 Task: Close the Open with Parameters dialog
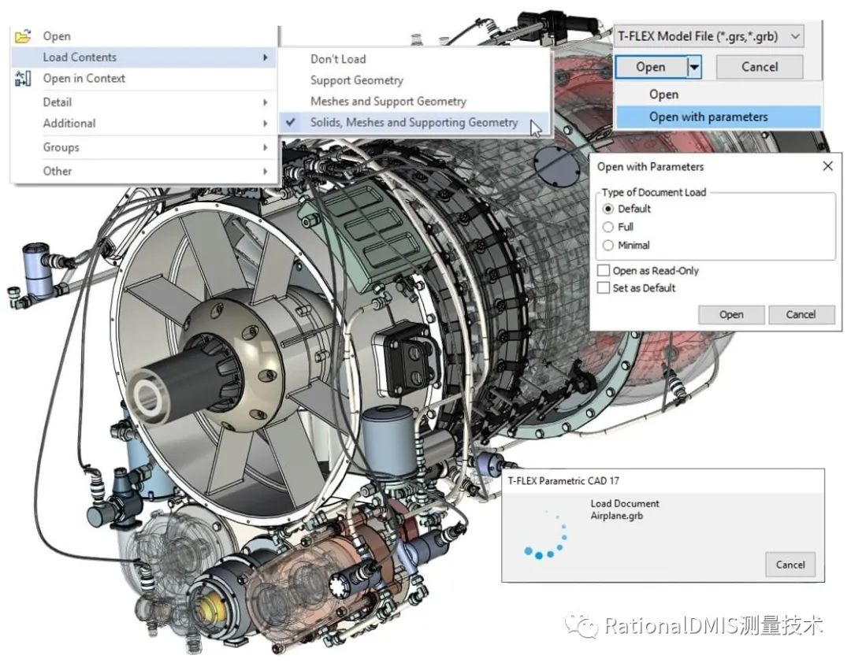coord(827,166)
